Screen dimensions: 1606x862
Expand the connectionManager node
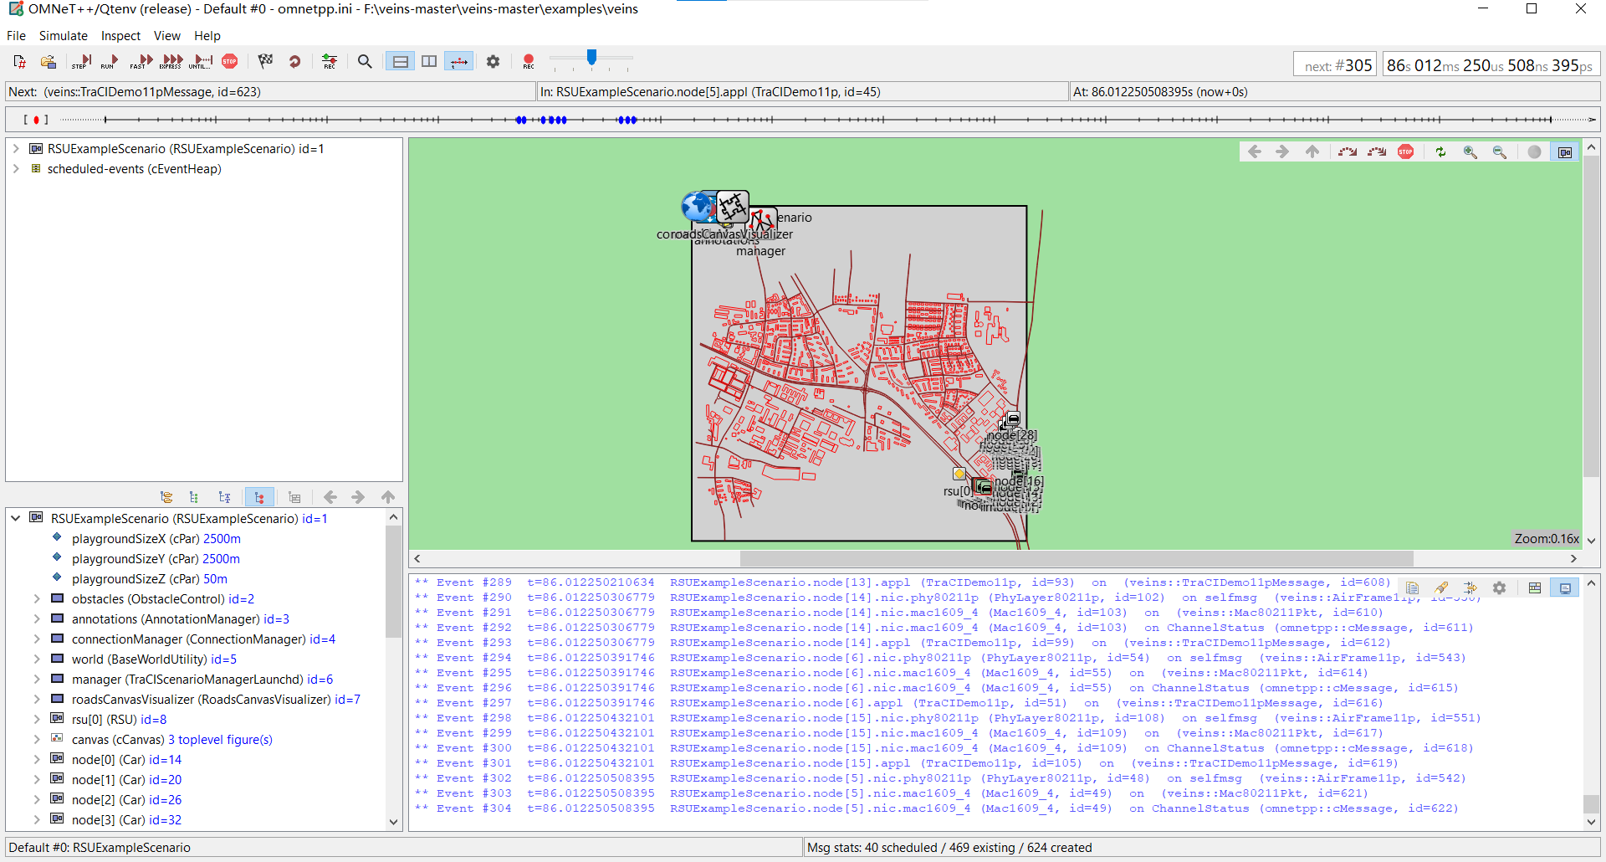37,639
